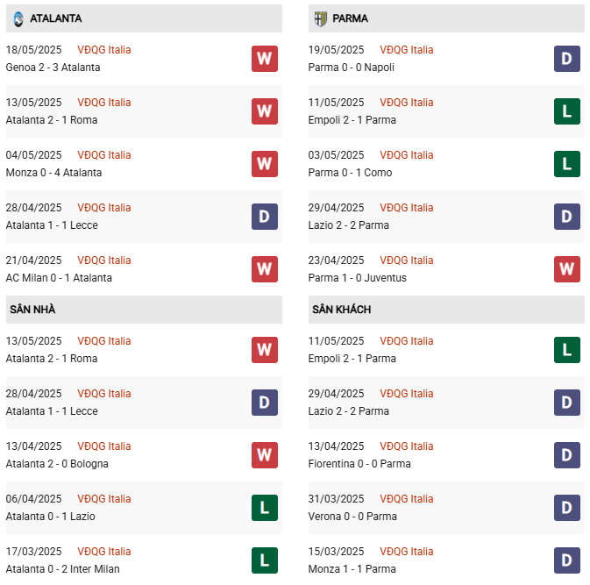Viewport: 590px width, 585px height.
Task: Click W badge for Atalanta 2-0 Bologna
Action: point(264,455)
